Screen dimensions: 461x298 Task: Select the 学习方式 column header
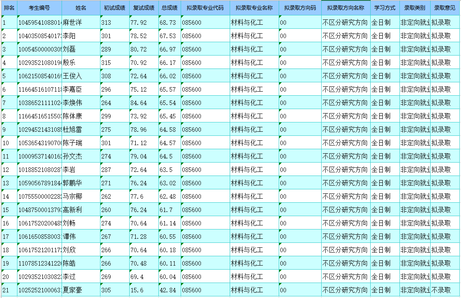(384, 8)
